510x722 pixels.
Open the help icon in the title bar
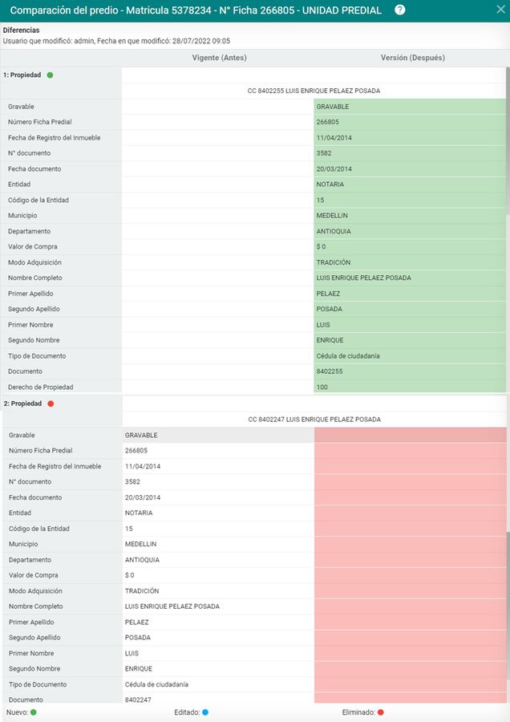click(400, 10)
